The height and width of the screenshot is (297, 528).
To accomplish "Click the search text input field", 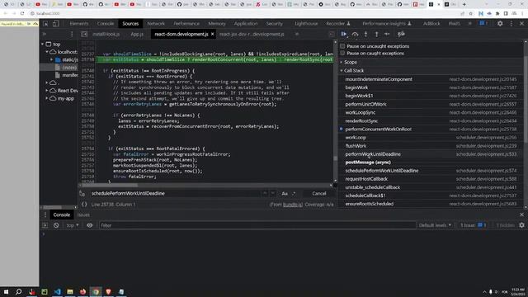I will pyautogui.click(x=175, y=194).
